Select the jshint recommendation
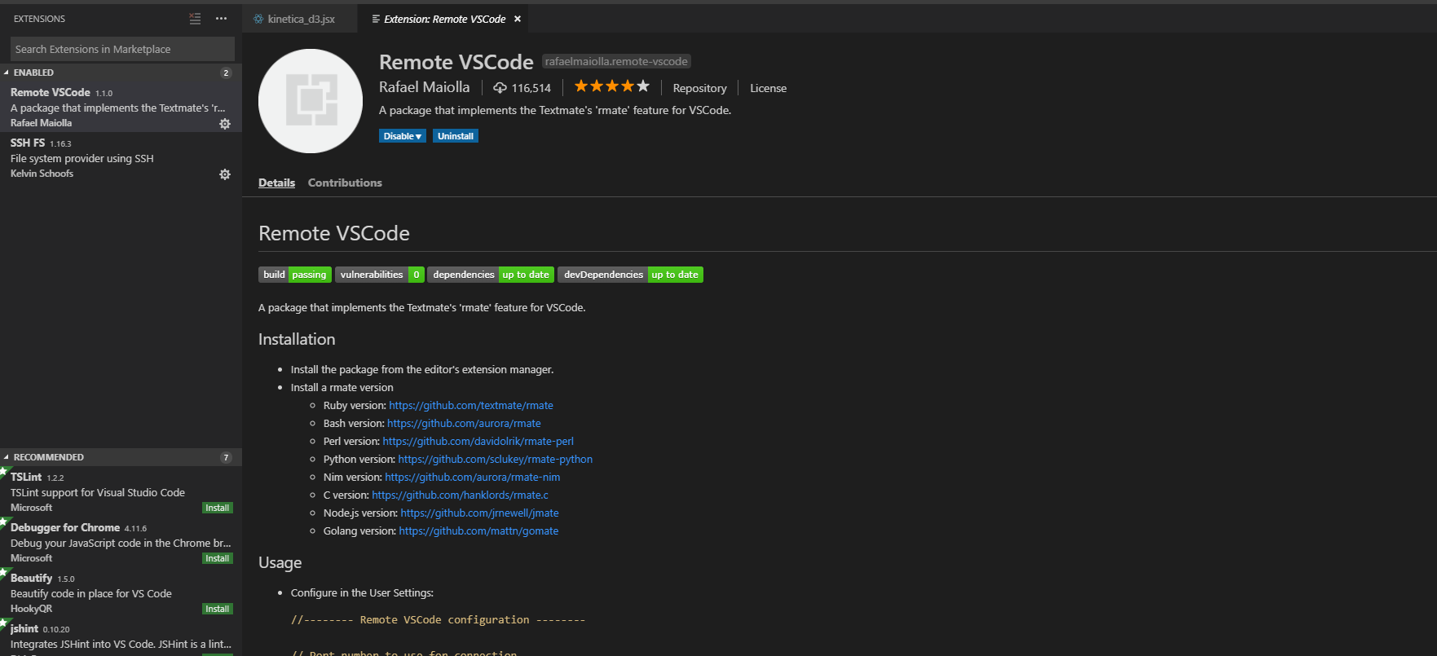 point(121,638)
